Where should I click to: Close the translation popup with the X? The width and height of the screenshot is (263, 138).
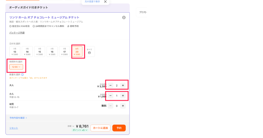(105, 2)
